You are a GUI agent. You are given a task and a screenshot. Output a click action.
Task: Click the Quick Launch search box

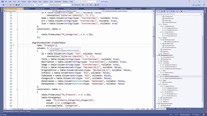pos(86,2)
